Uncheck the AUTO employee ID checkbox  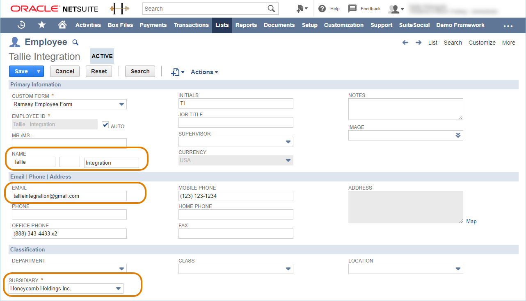point(105,125)
